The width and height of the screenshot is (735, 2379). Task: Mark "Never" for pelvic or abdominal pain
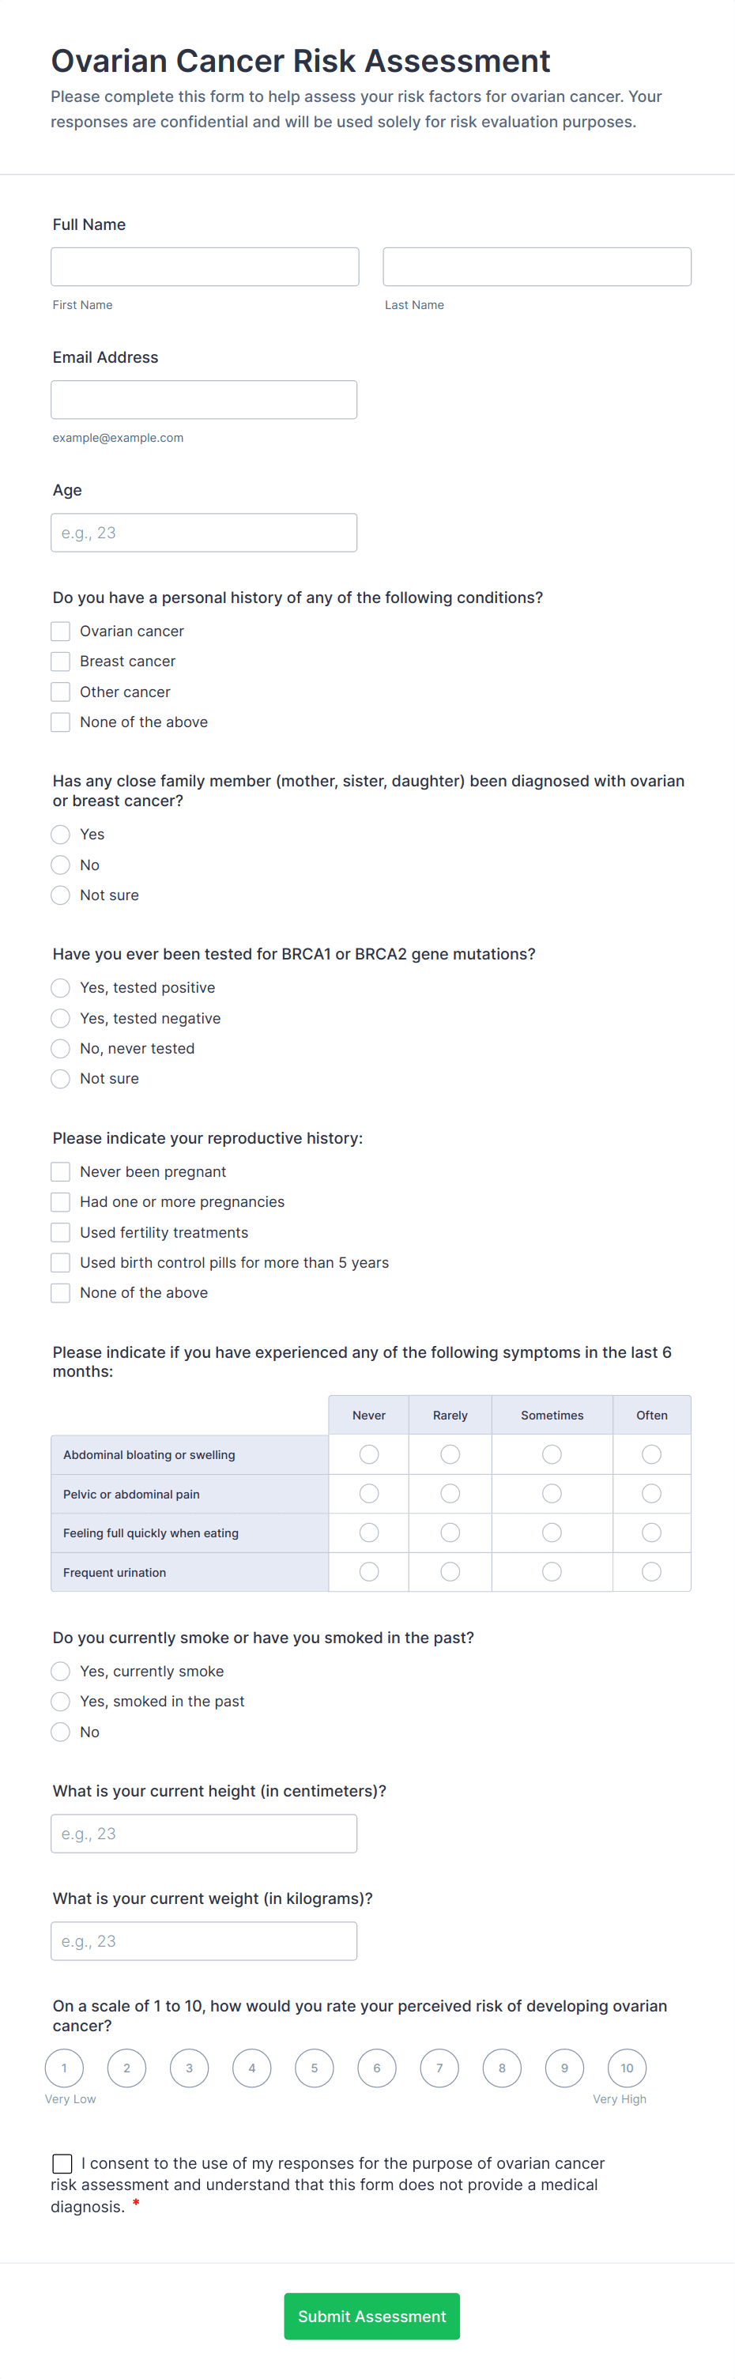click(x=368, y=1493)
